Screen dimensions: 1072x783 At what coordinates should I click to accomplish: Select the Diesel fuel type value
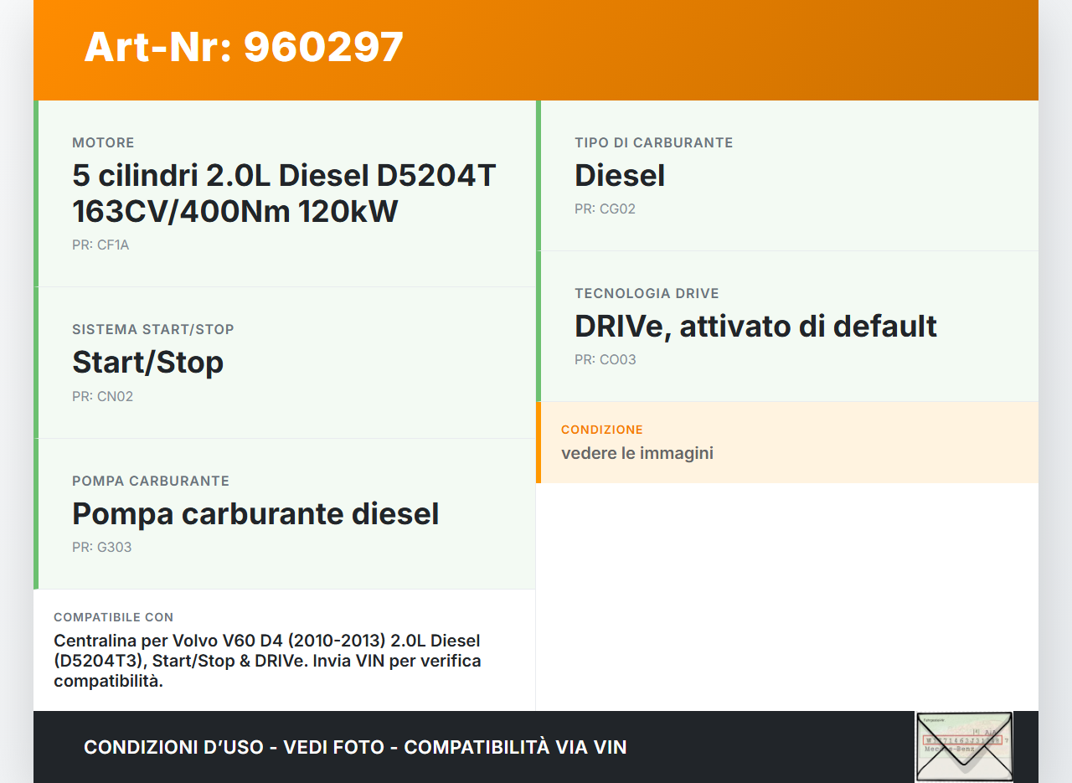(620, 176)
